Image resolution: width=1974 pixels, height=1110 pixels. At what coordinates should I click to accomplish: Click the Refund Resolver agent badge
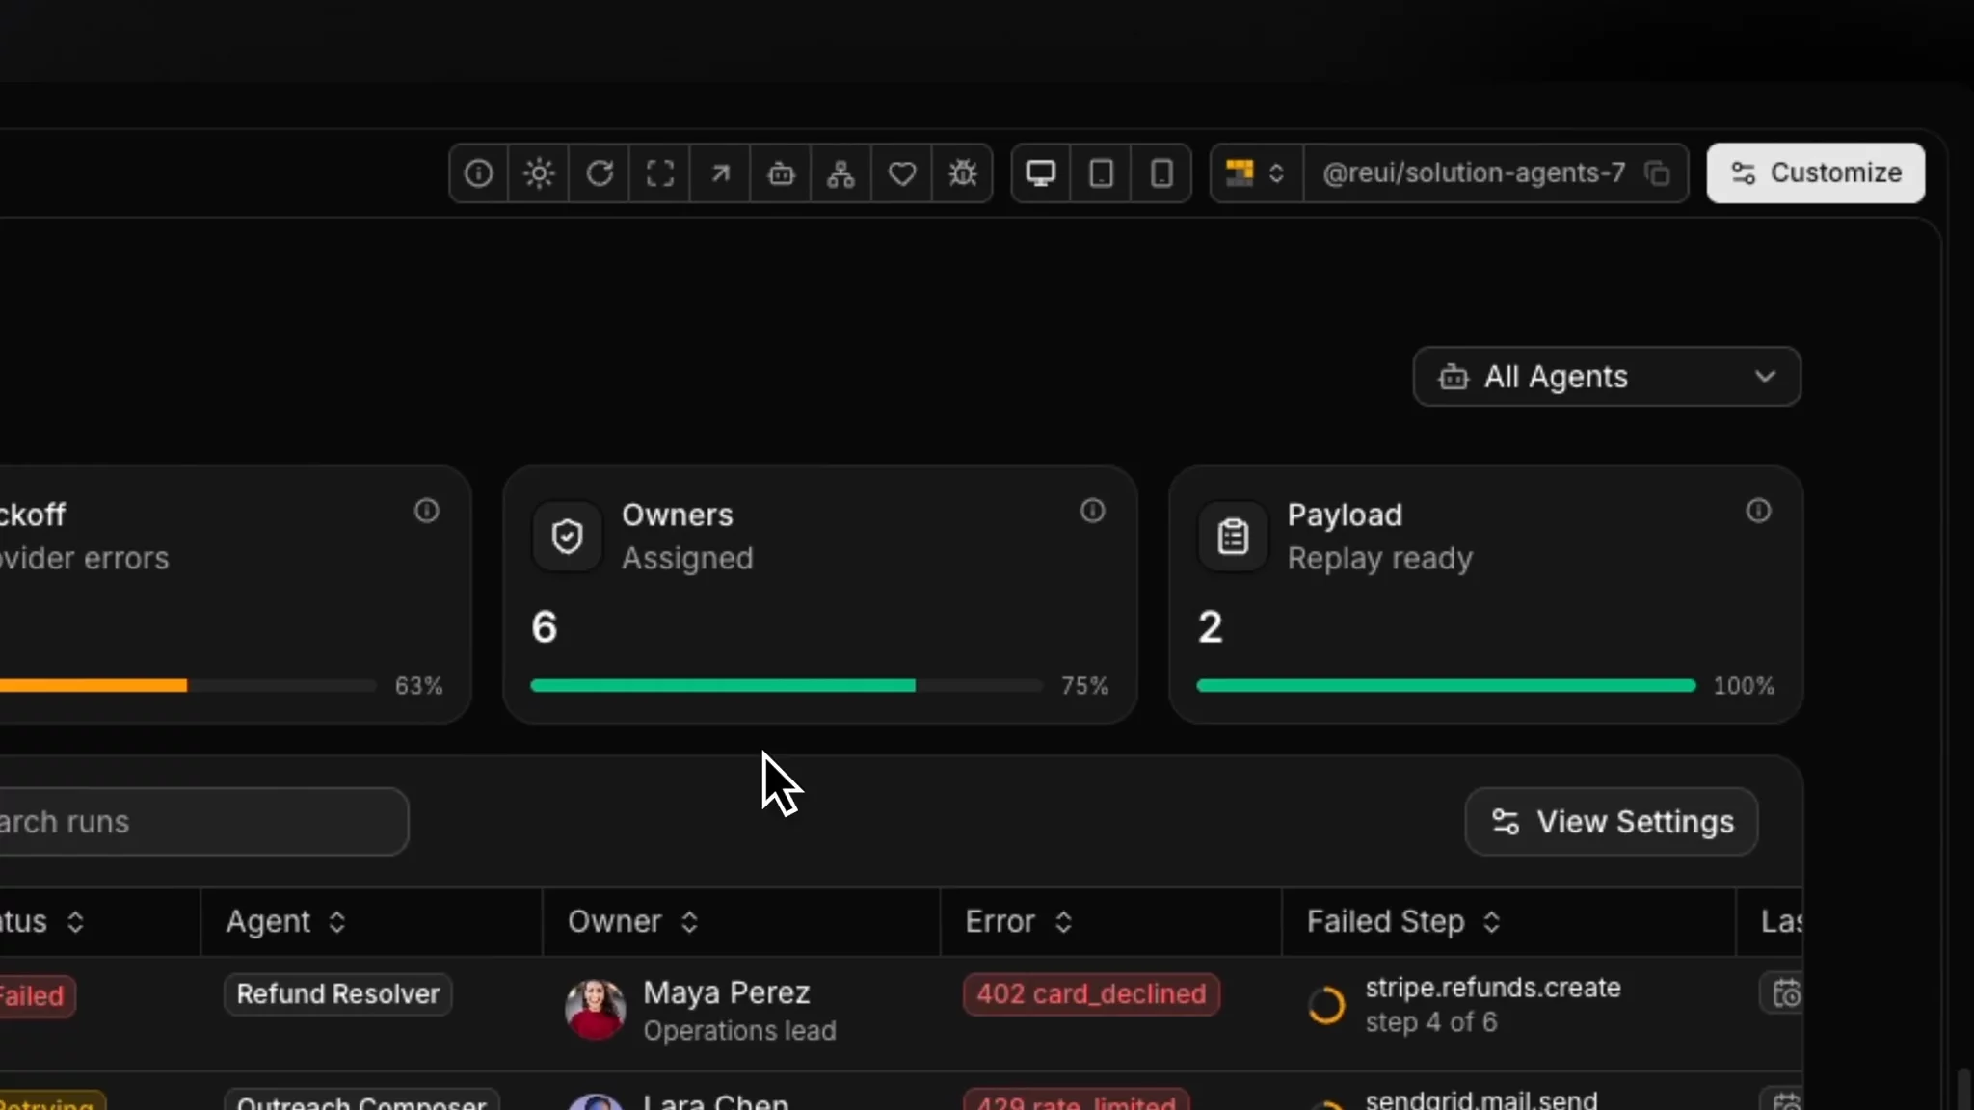[338, 994]
